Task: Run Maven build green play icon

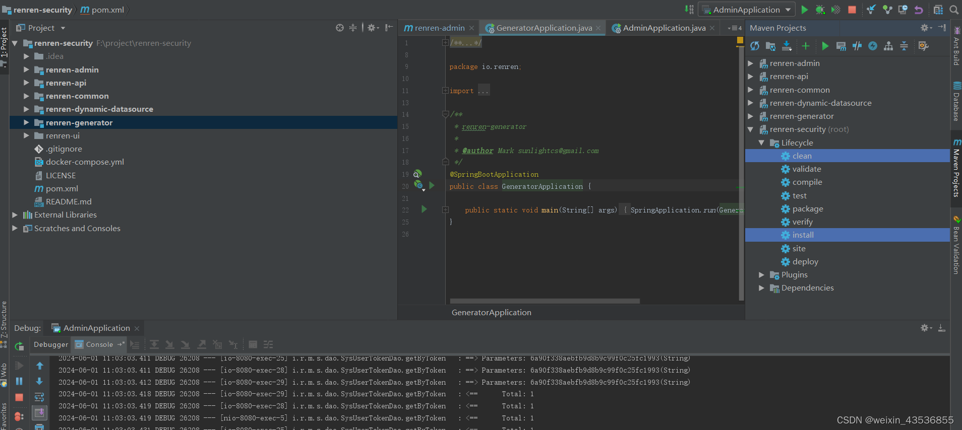Action: click(x=825, y=46)
